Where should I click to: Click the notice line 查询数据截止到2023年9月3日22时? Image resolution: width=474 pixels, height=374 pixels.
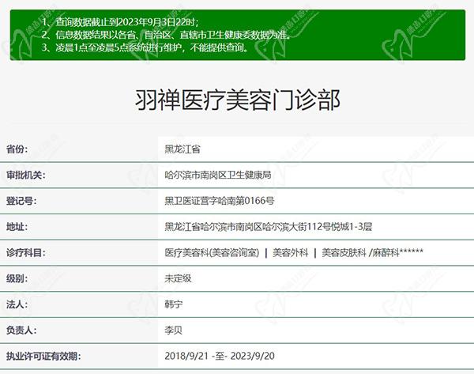click(120, 22)
